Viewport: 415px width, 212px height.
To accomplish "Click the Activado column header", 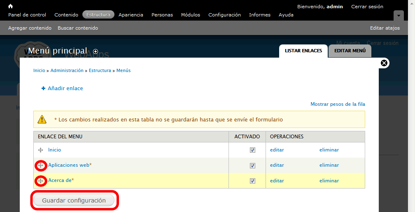I will coord(247,137).
